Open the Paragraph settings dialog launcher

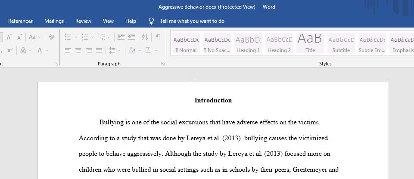tap(163, 64)
